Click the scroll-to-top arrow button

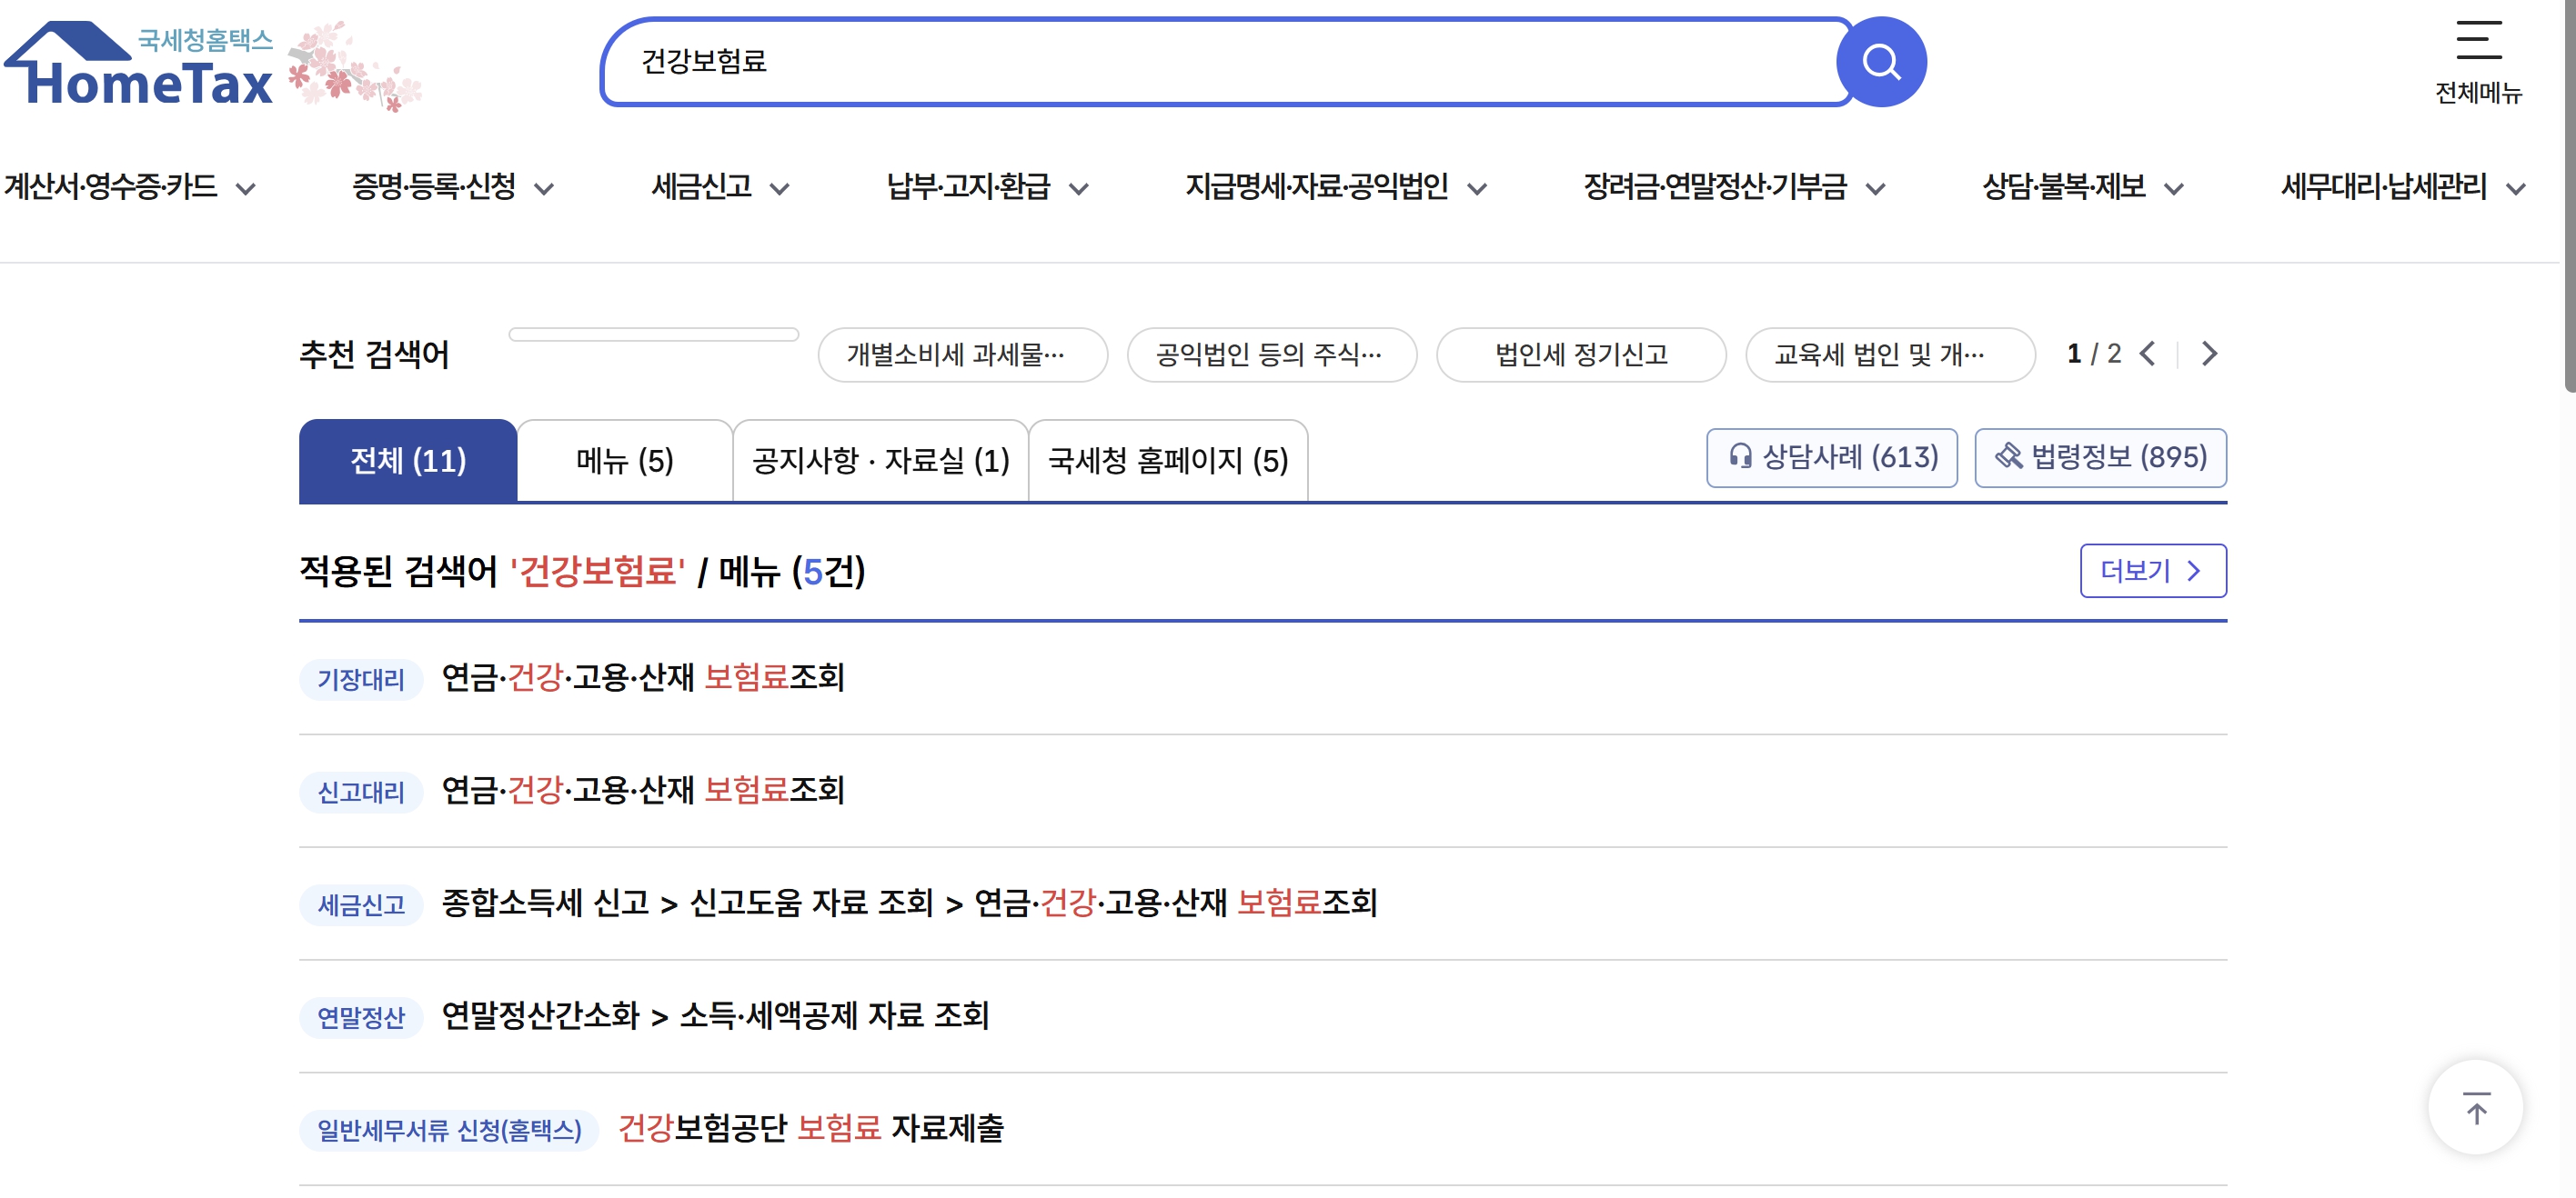pyautogui.click(x=2475, y=1107)
